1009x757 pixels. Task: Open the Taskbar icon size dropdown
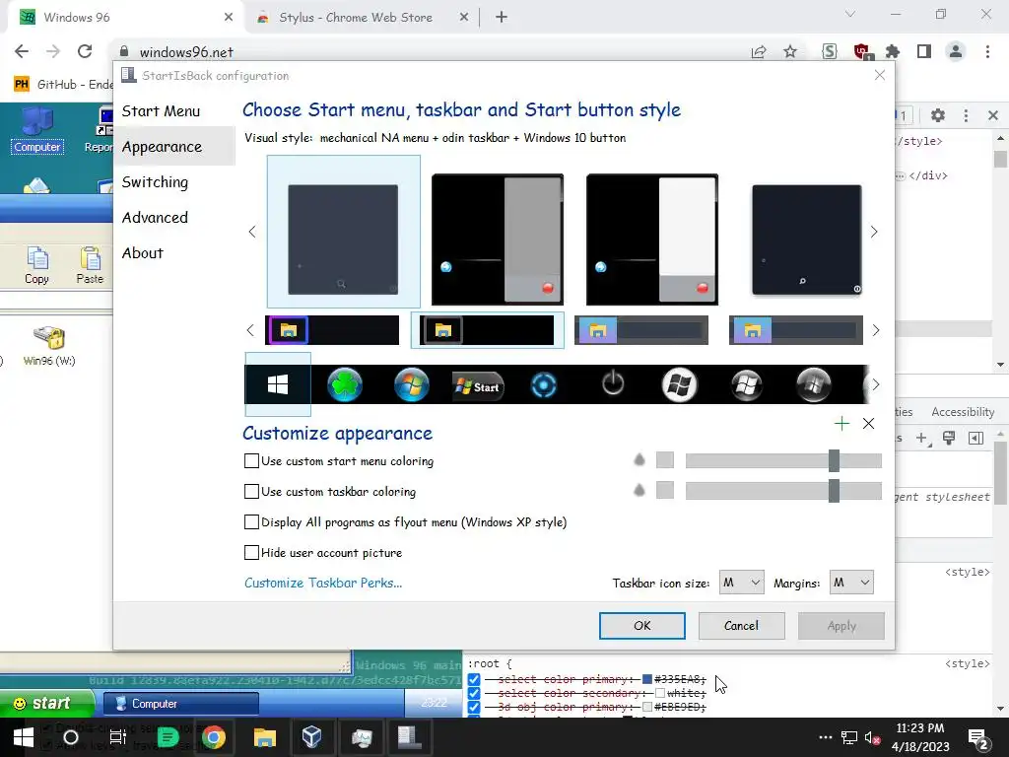pyautogui.click(x=741, y=583)
